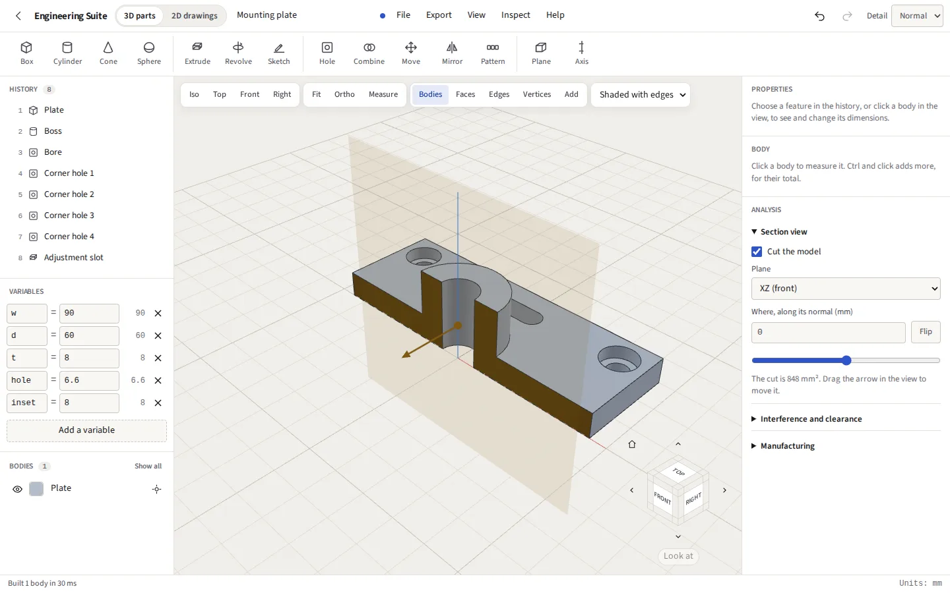Viewport: 950px width, 593px height.
Task: Select the Sphere primitive tool
Action: [x=149, y=53]
